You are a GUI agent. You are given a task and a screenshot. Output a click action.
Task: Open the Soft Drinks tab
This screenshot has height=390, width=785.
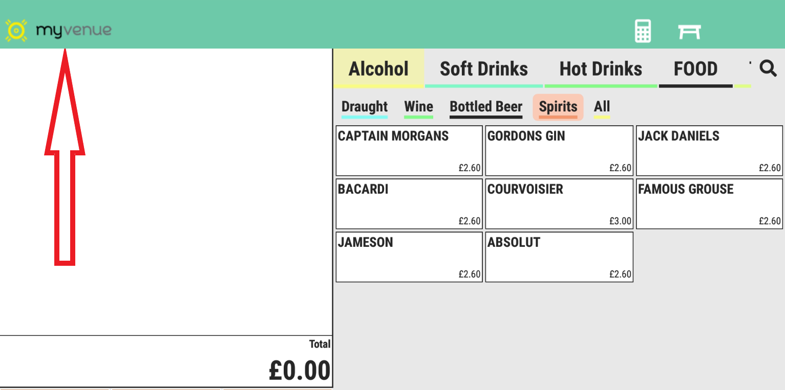coord(484,68)
